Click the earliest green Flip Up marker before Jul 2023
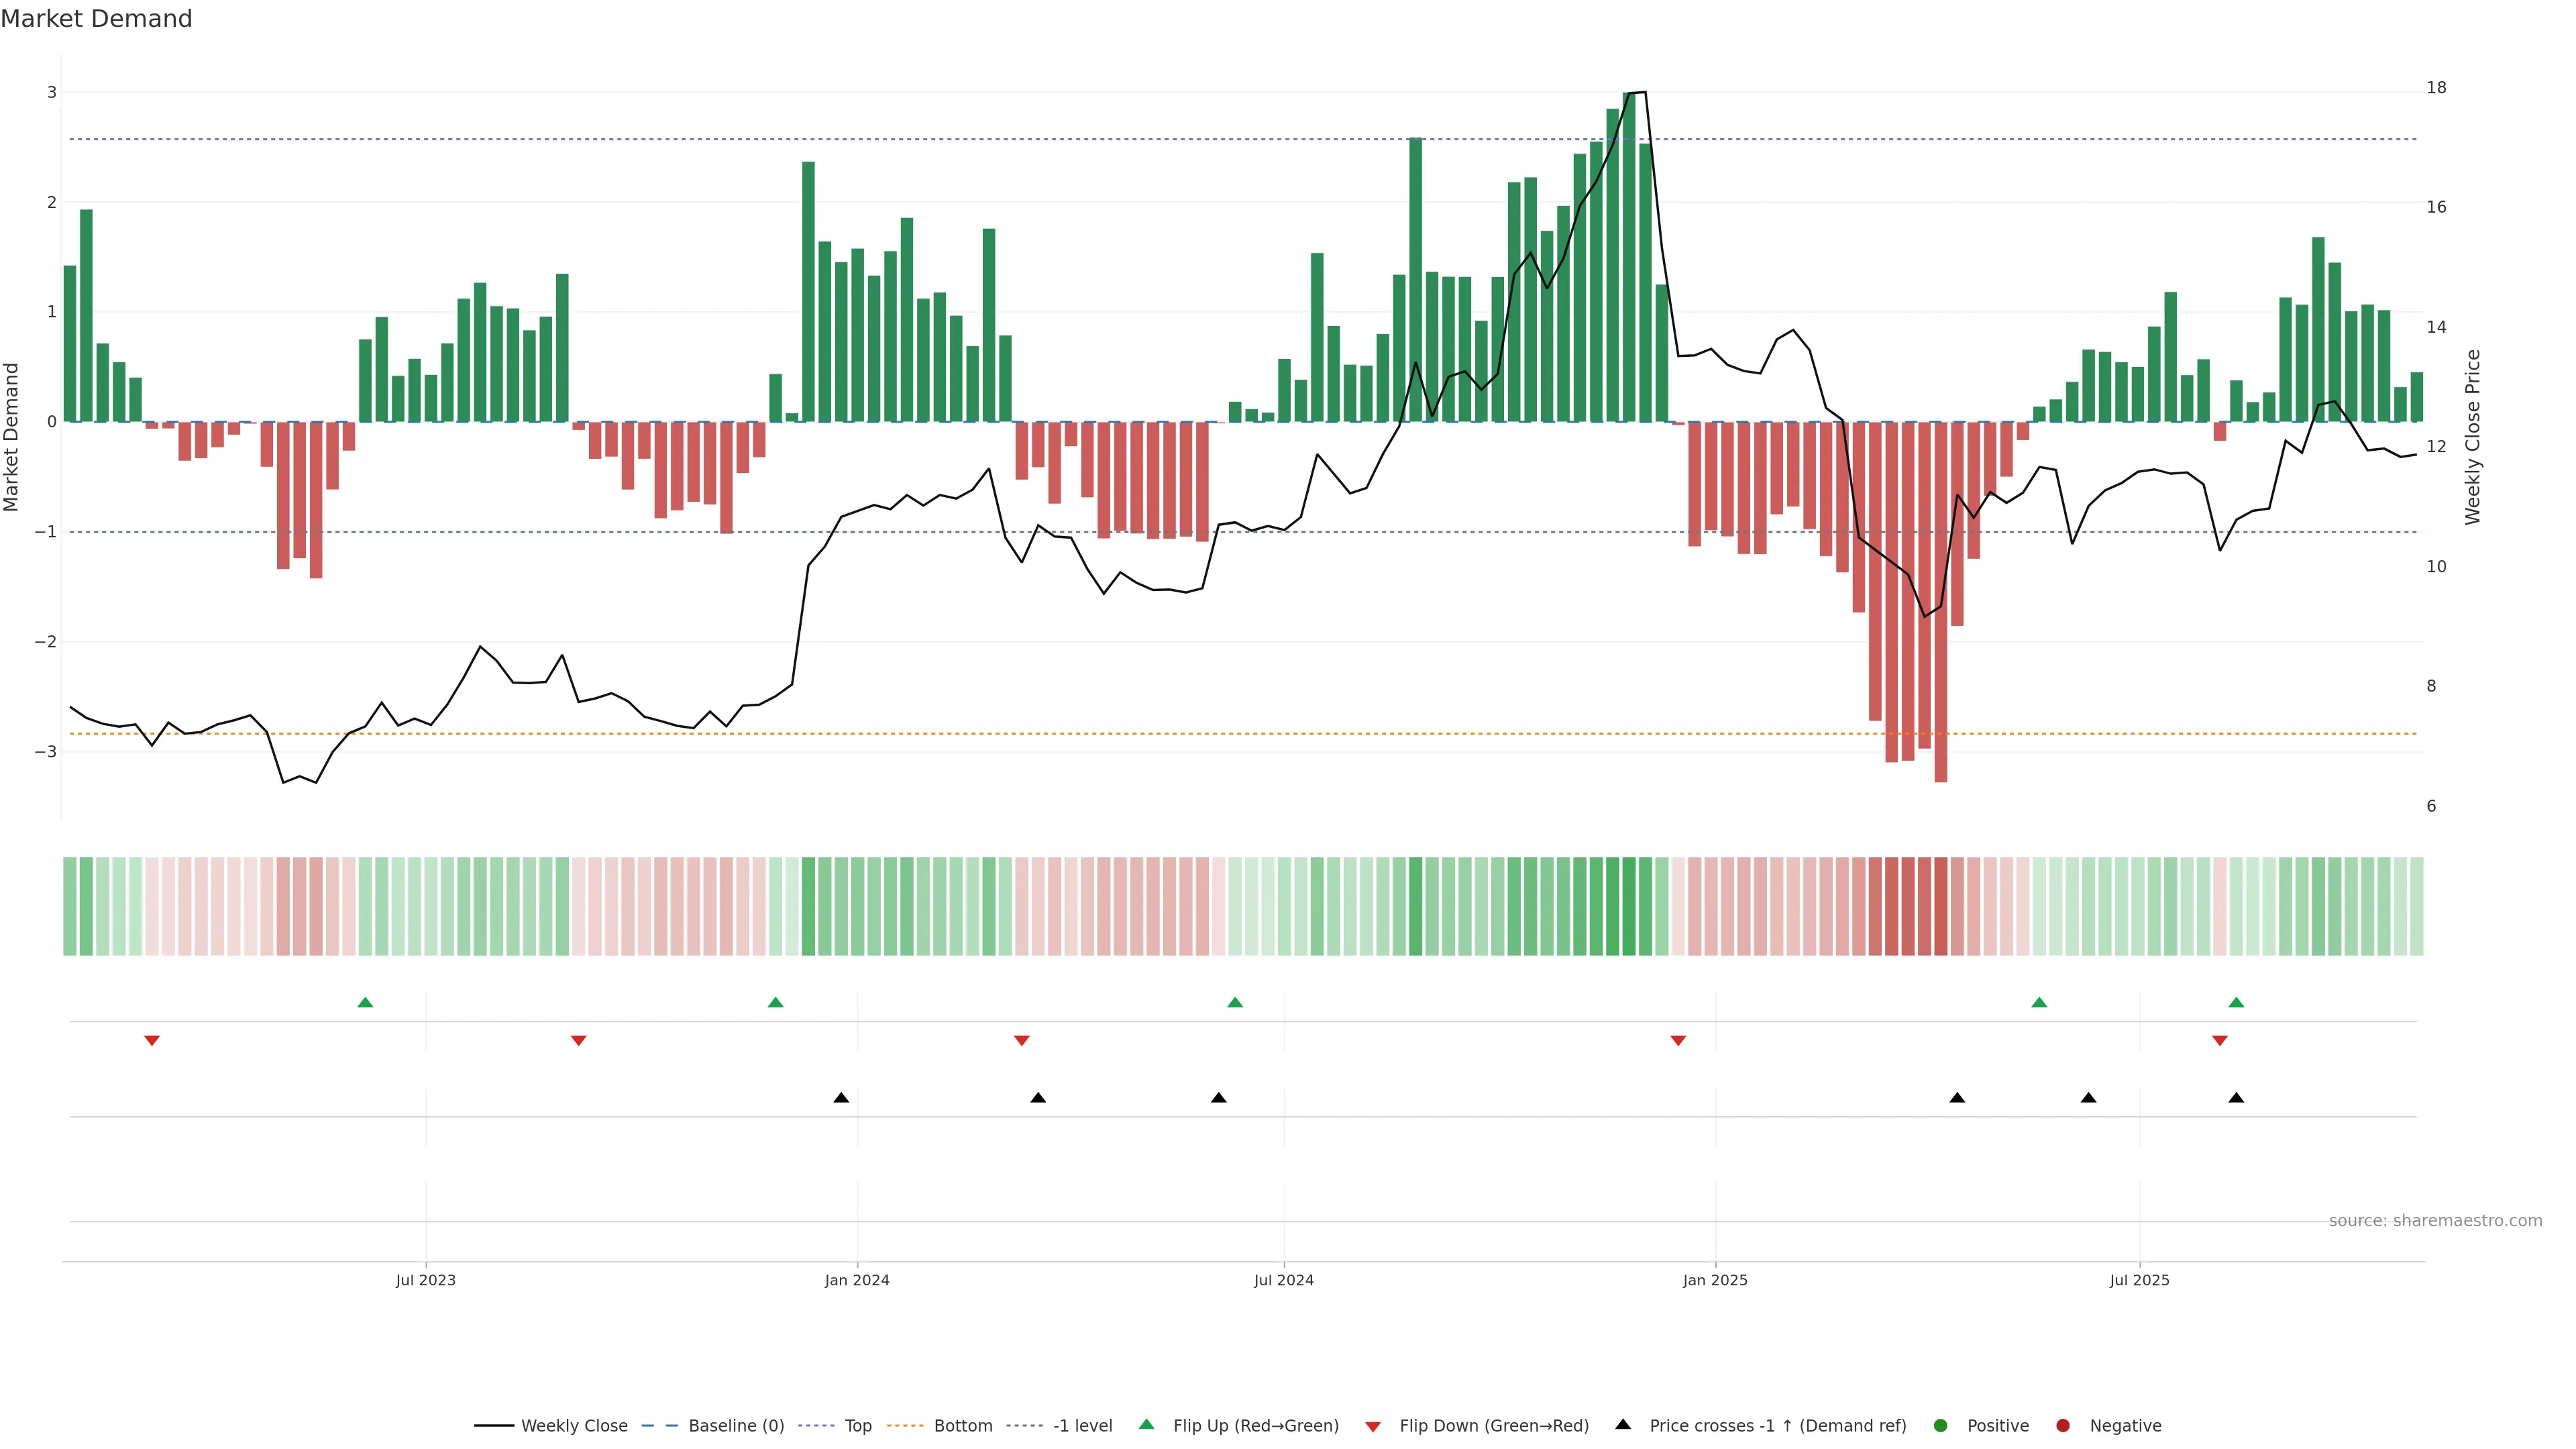This screenshot has height=1449, width=2576. 365,1002
